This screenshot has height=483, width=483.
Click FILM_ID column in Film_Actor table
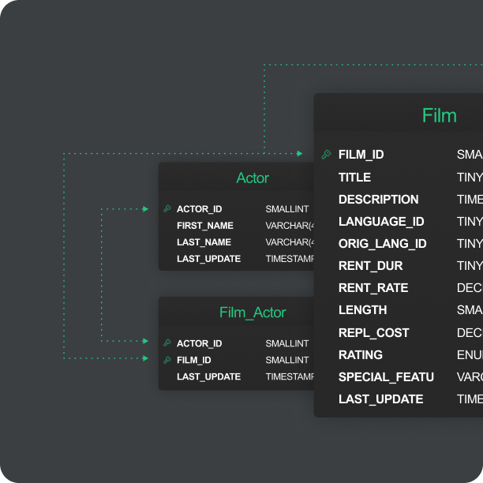coord(194,360)
